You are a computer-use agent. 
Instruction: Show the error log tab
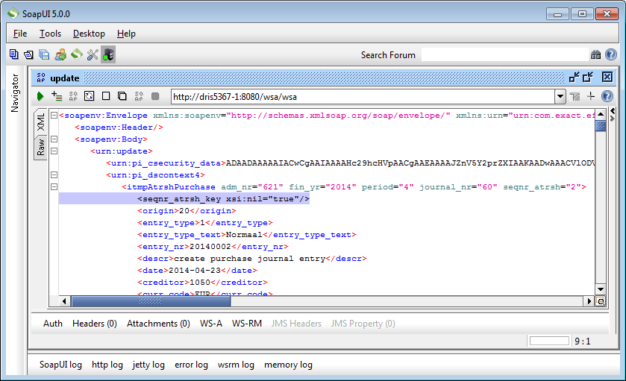191,365
